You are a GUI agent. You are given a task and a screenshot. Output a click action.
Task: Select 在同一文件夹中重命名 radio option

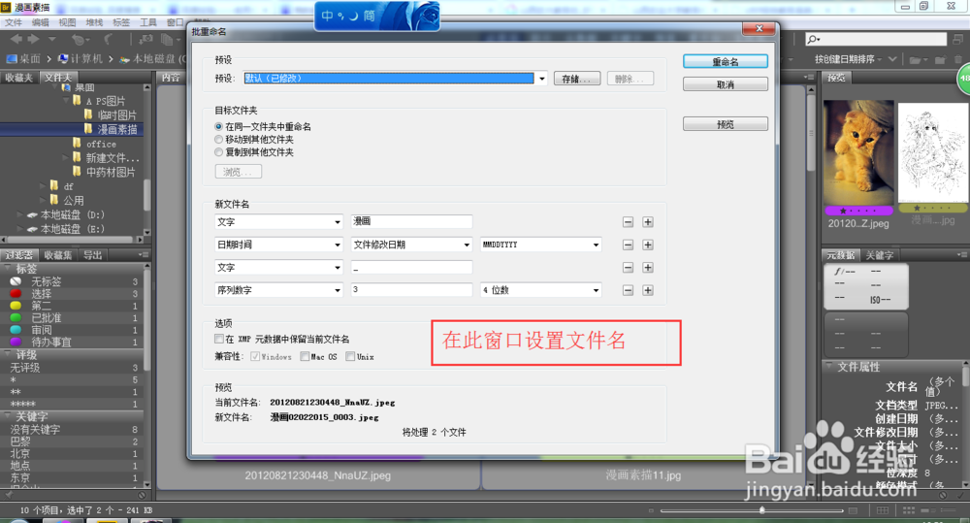[x=218, y=126]
